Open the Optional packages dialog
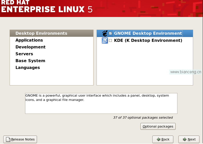 tap(158, 127)
